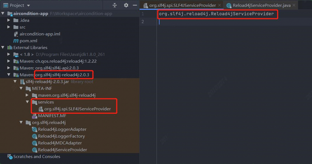
Task: Click the project path F:\Workspace\aircondition-app
Action: 81,13
